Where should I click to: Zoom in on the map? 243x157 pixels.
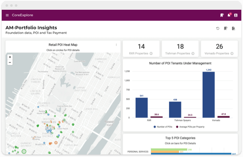click(x=10, y=57)
